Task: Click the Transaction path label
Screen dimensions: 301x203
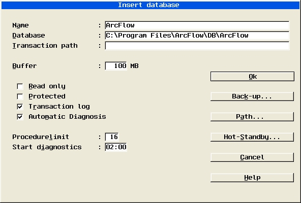Action: 45,46
